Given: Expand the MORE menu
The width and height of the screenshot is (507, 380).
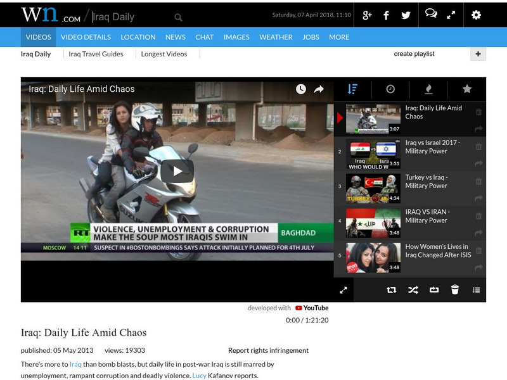Looking at the screenshot, I should click(339, 37).
